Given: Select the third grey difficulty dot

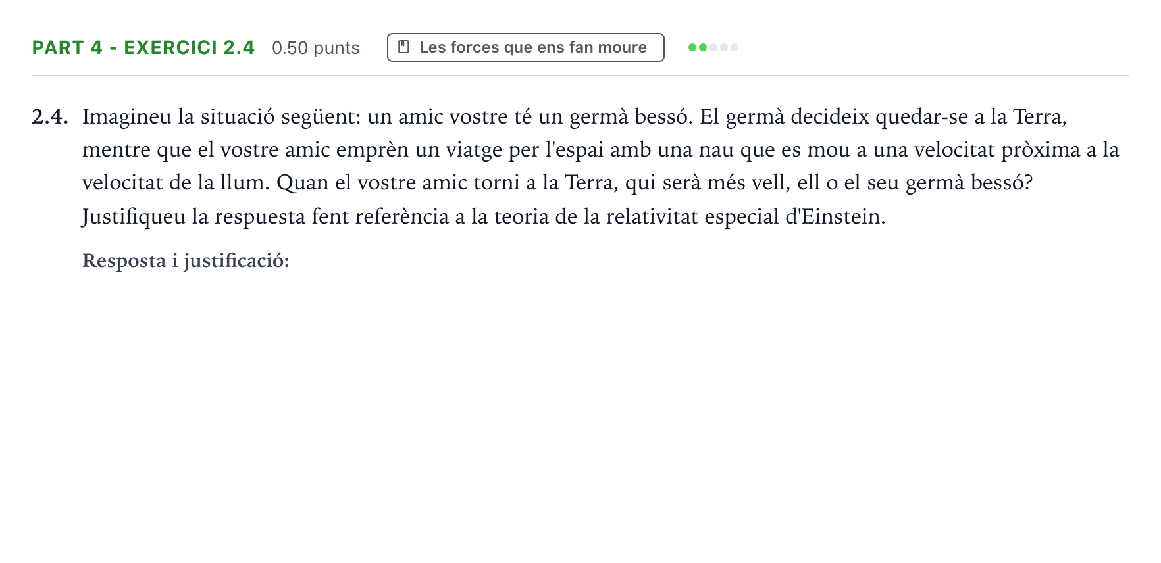Looking at the screenshot, I should 713,47.
